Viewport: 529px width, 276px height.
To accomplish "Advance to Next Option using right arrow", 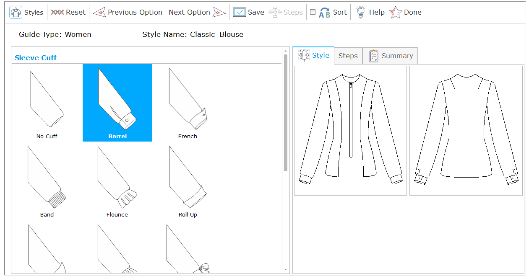I will click(219, 12).
